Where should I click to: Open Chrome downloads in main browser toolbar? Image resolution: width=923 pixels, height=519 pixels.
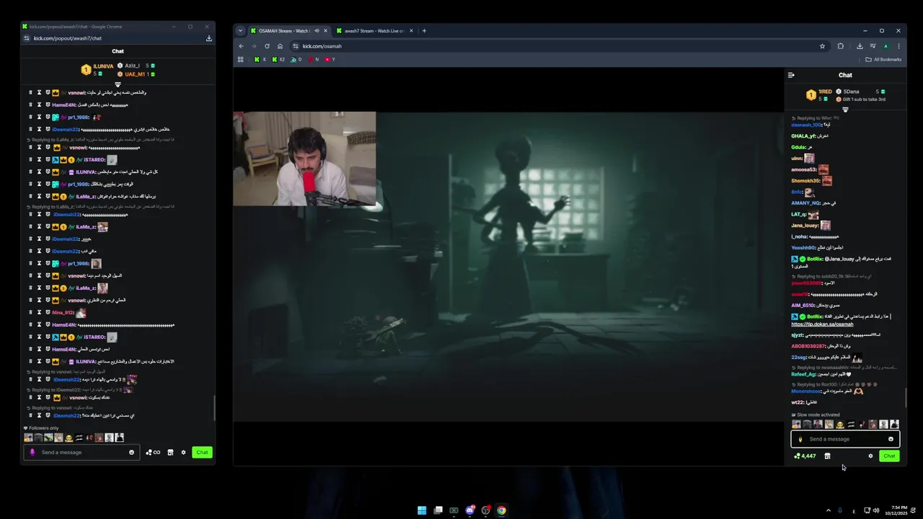[x=860, y=46]
